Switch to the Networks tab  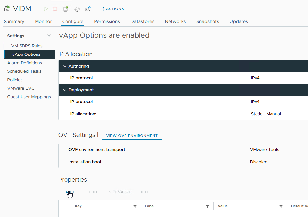(175, 21)
